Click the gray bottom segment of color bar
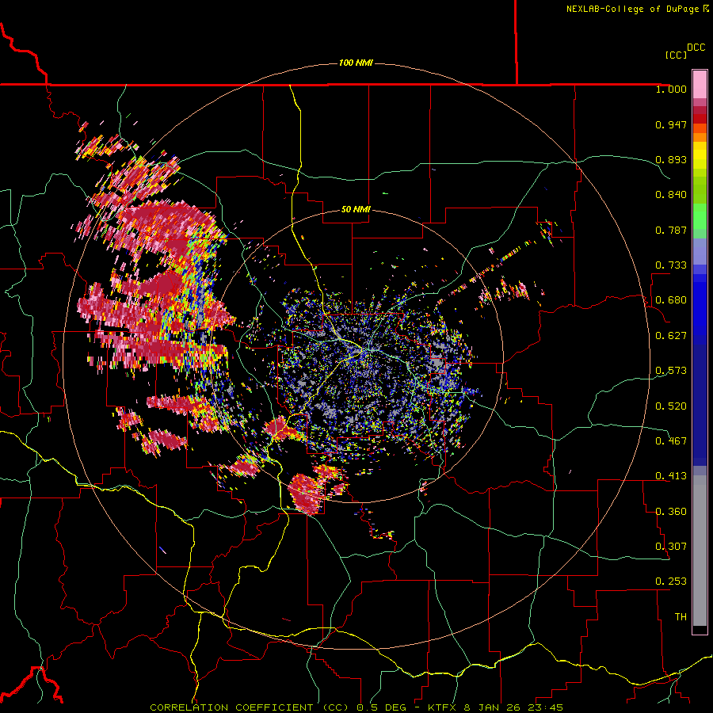The width and height of the screenshot is (713, 713). [x=700, y=551]
